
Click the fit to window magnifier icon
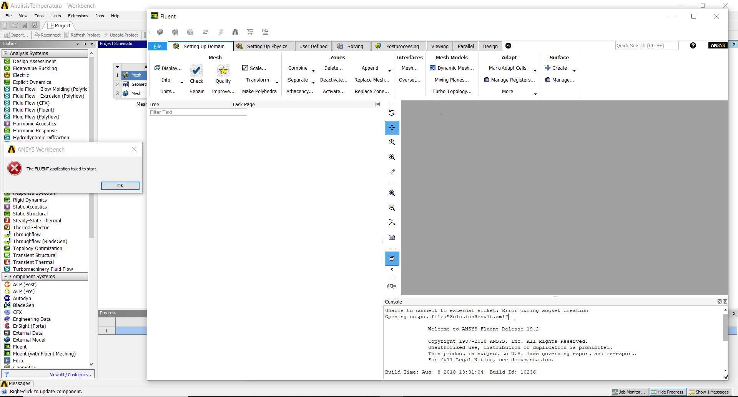click(392, 142)
